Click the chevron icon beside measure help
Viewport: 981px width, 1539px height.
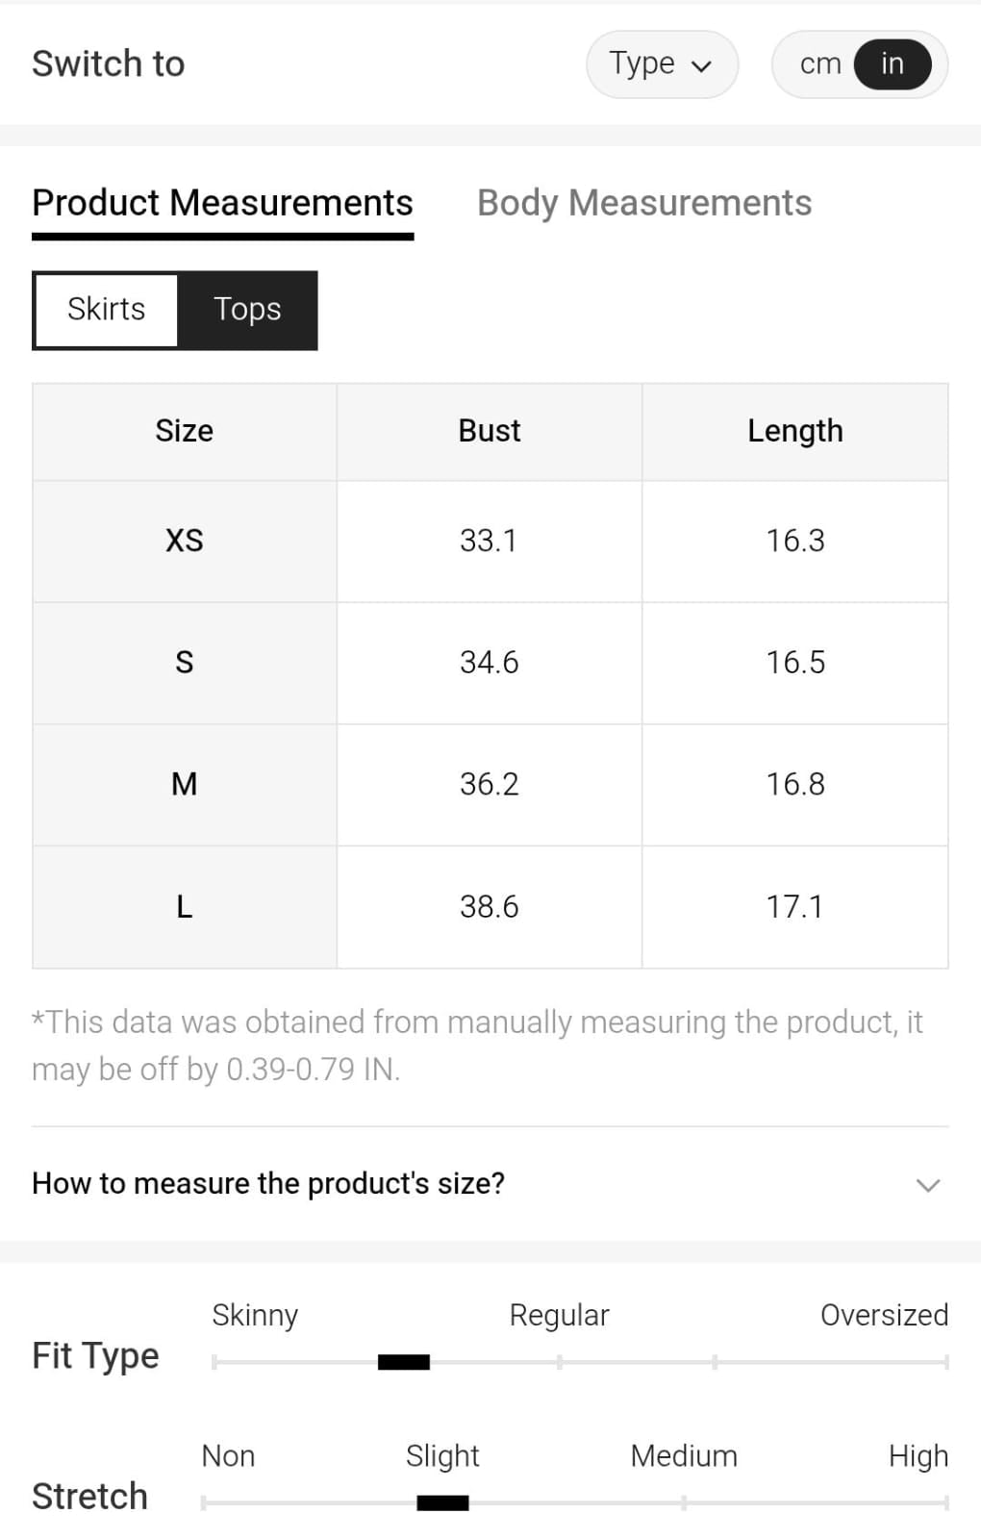point(927,1185)
